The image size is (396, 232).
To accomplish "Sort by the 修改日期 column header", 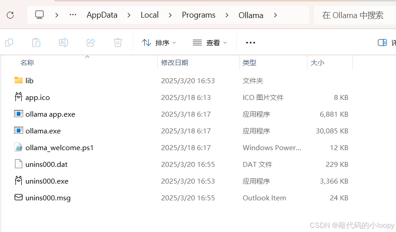I will pos(175,62).
